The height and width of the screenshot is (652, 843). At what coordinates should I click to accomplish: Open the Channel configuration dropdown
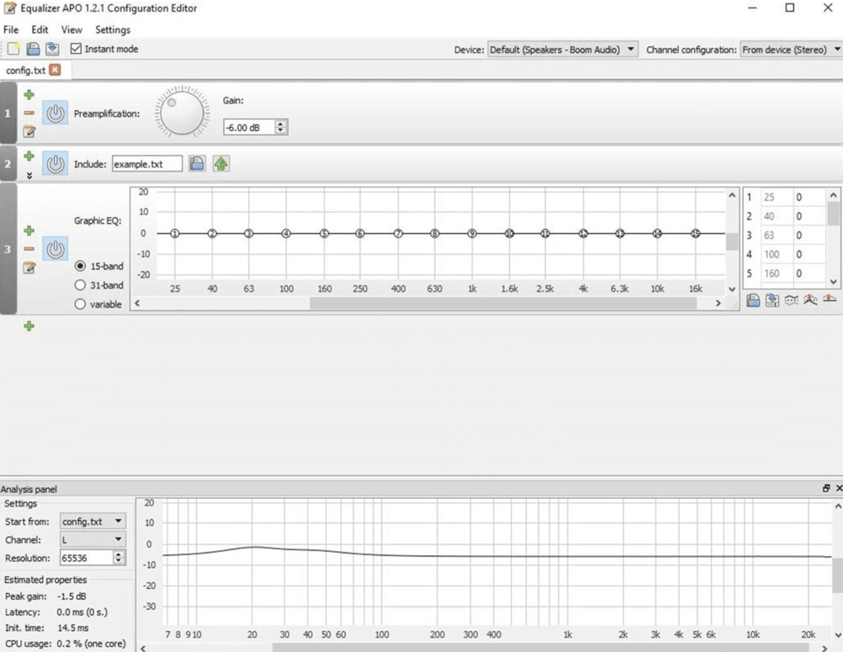point(792,50)
